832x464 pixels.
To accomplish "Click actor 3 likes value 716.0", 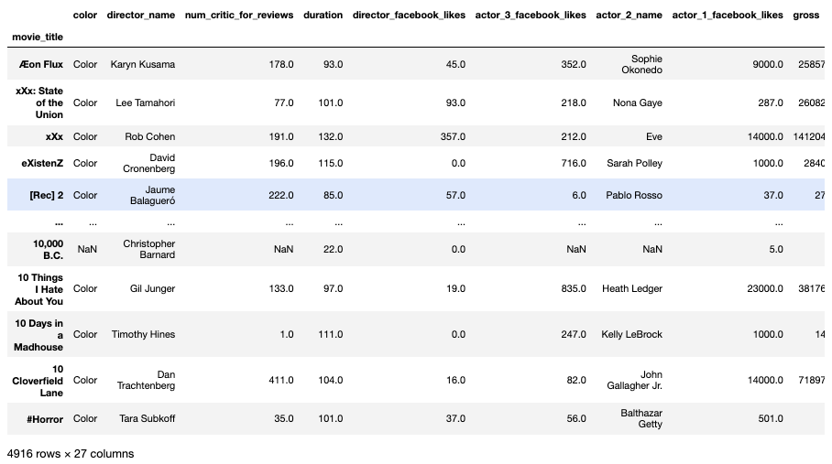I will tap(574, 163).
